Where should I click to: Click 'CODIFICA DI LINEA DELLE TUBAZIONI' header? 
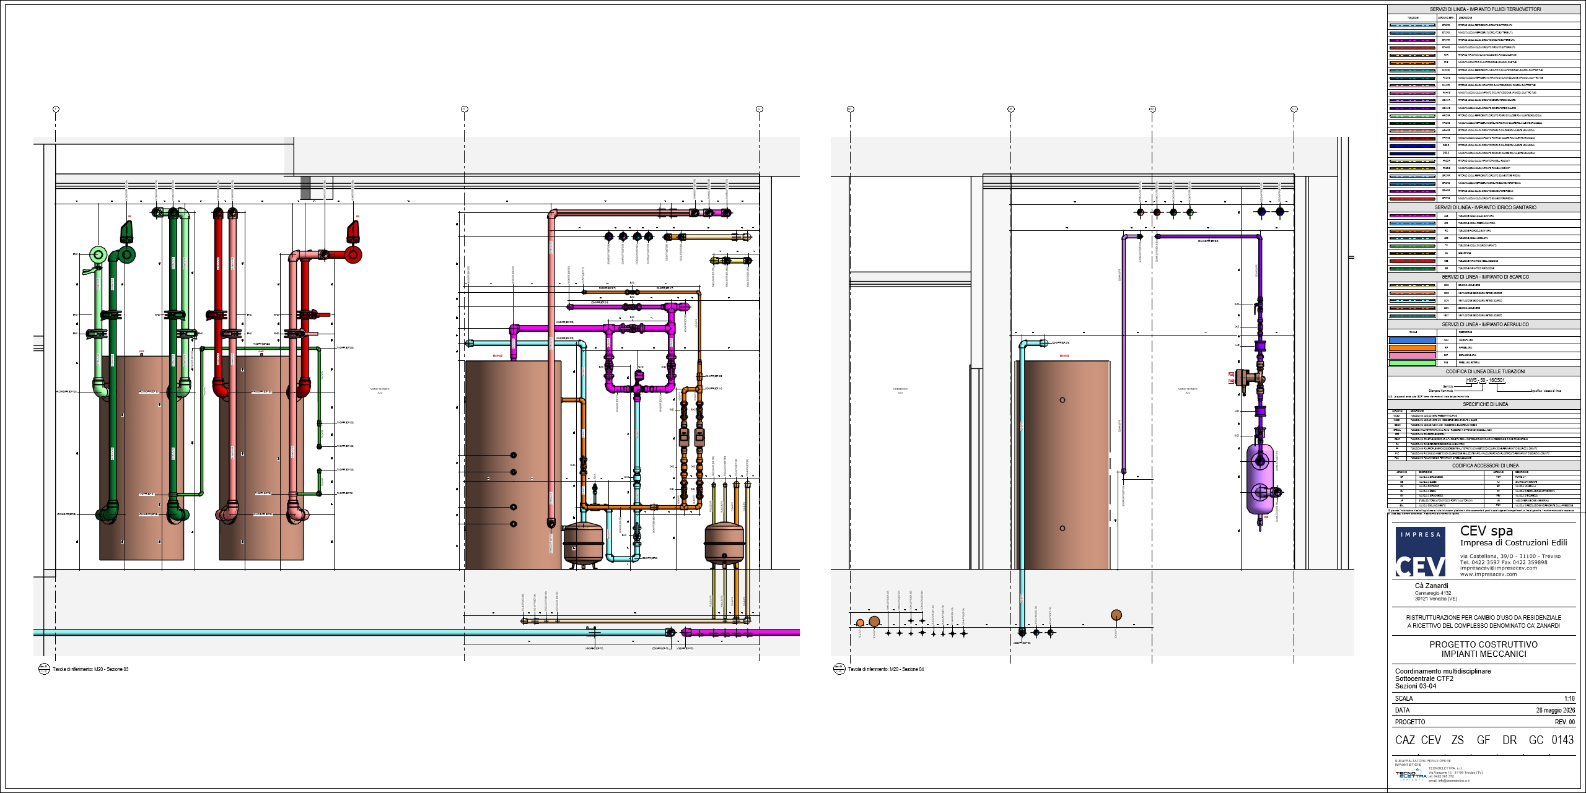pyautogui.click(x=1484, y=371)
